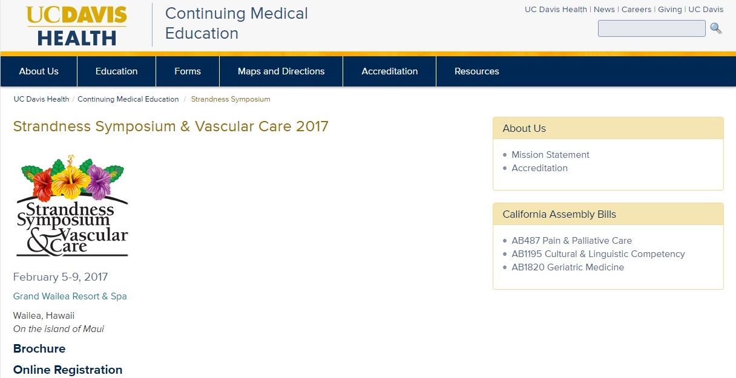
Task: Click the Strandness Symposium hibiscus logo
Action: tap(73, 206)
